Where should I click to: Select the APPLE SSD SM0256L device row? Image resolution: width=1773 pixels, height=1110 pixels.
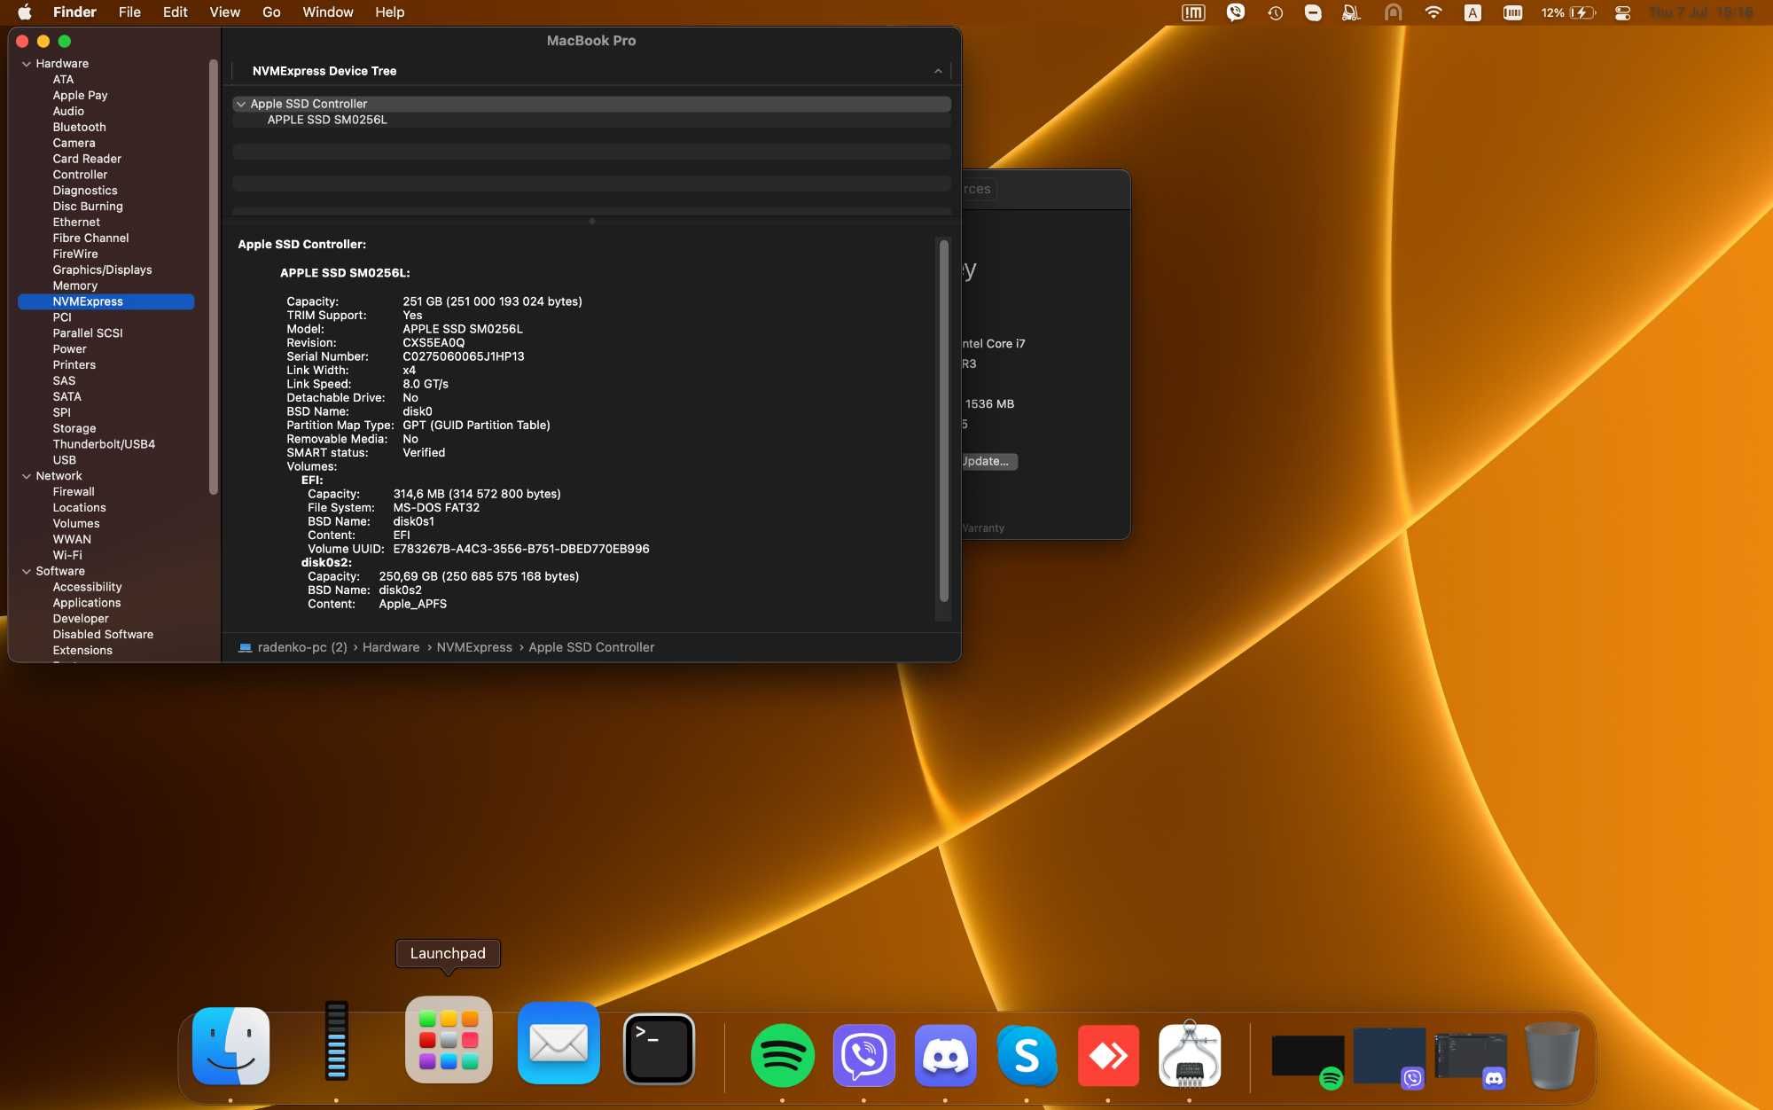pyautogui.click(x=591, y=120)
